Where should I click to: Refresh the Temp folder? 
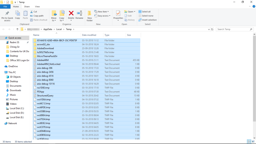coord(212,29)
